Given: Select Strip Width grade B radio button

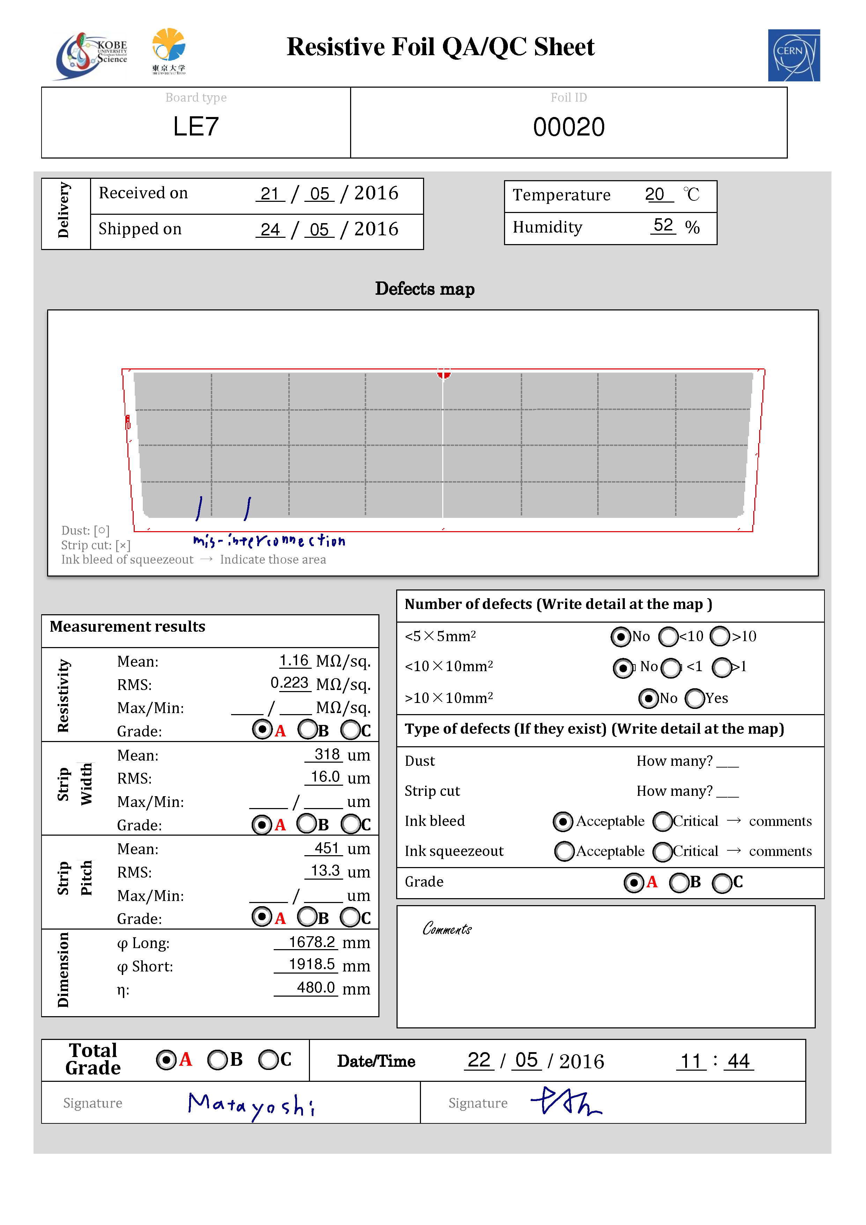Looking at the screenshot, I should pyautogui.click(x=307, y=823).
